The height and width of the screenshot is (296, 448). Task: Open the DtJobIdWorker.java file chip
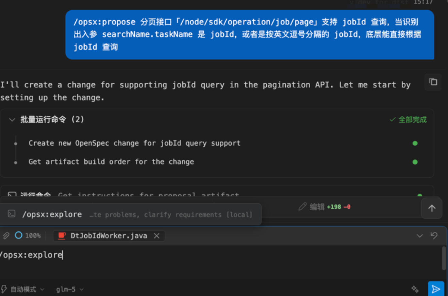(x=108, y=236)
